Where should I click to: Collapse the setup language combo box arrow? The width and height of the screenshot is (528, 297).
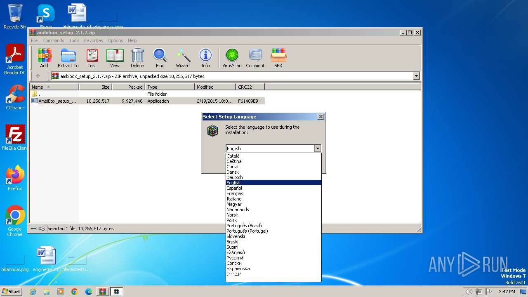[317, 148]
